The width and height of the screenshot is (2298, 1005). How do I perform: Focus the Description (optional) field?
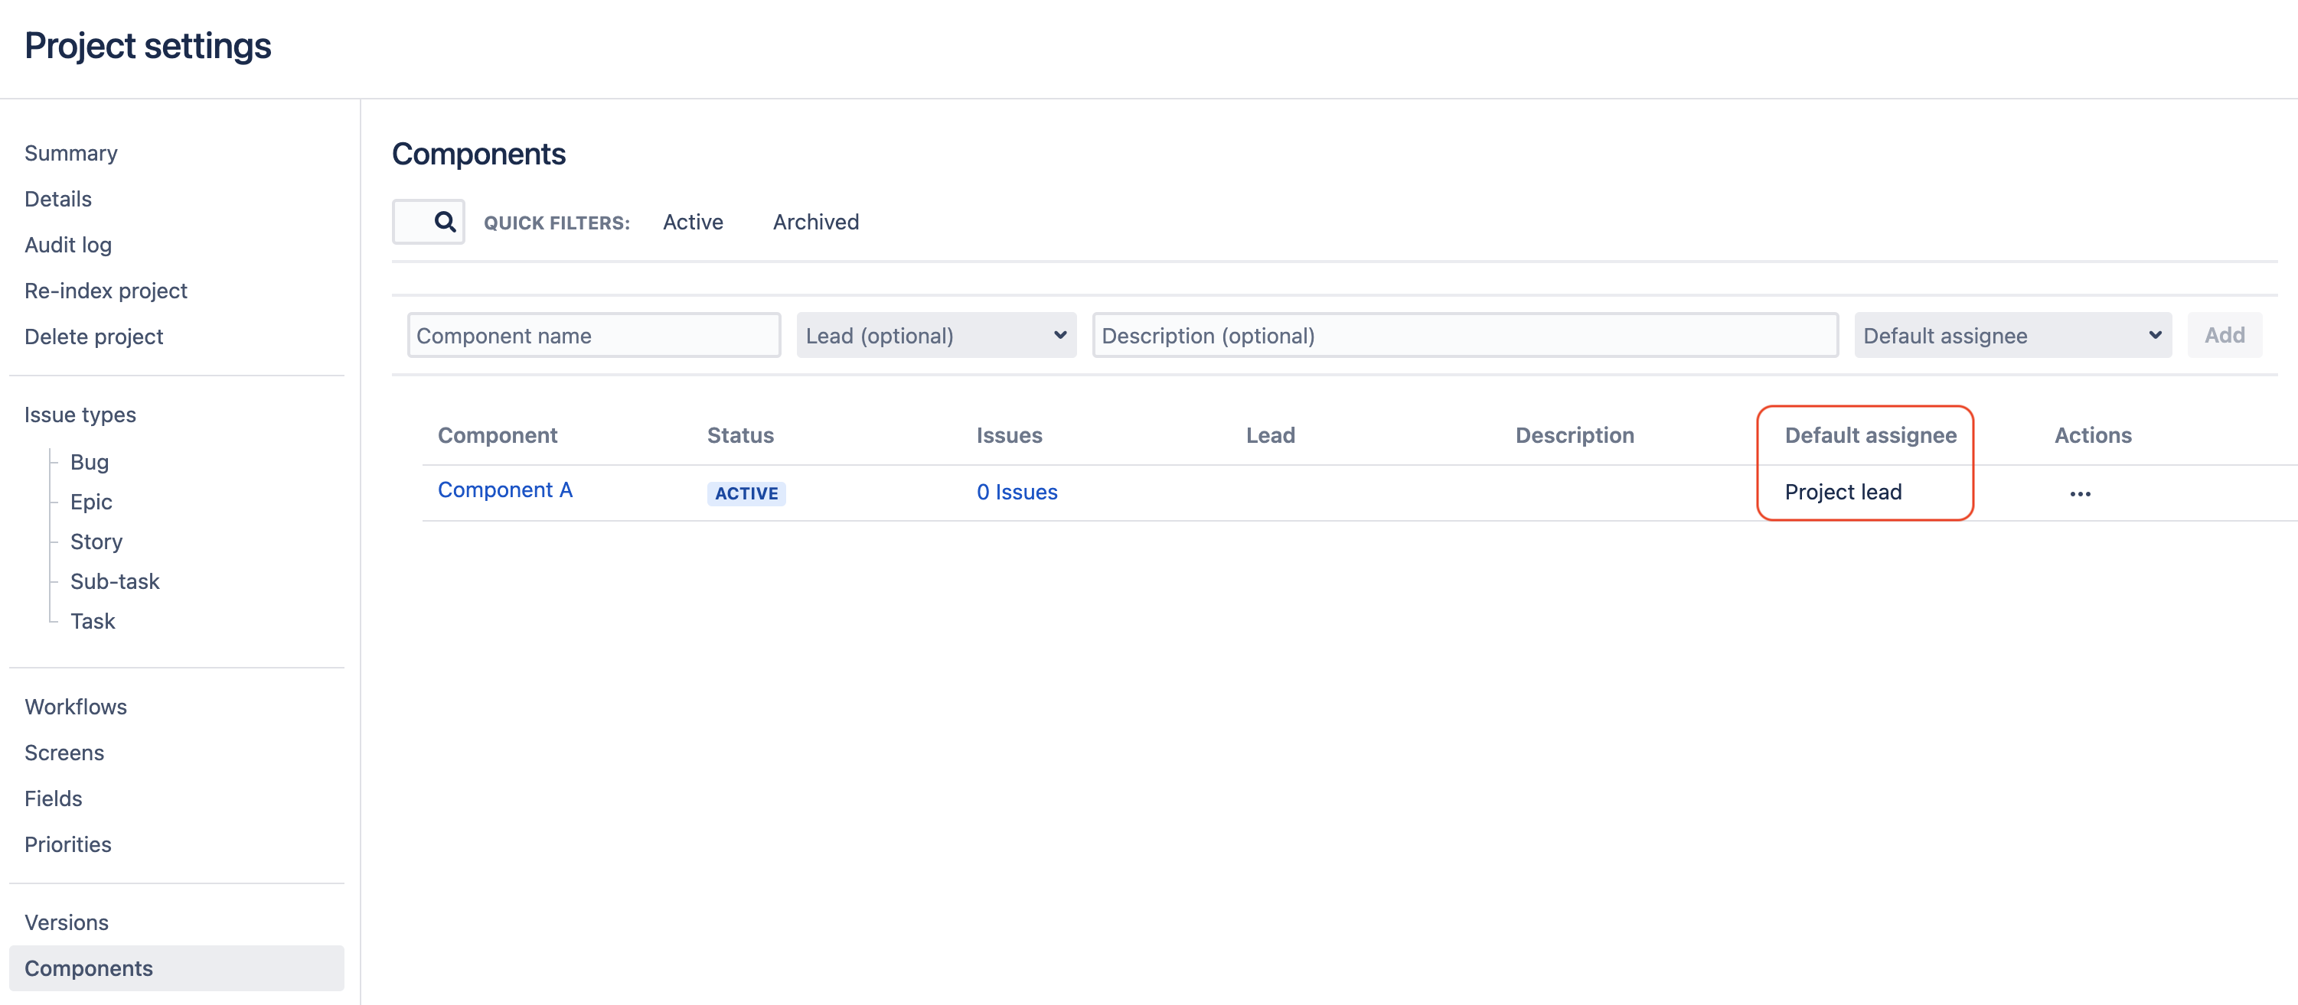click(1464, 335)
